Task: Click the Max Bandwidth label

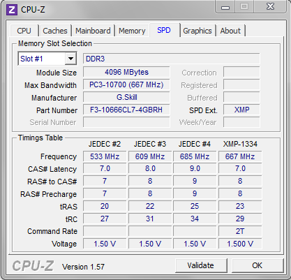Action: 50,85
